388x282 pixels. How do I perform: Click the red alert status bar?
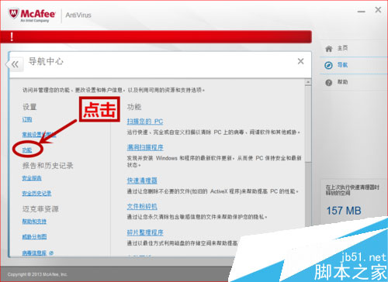156,36
